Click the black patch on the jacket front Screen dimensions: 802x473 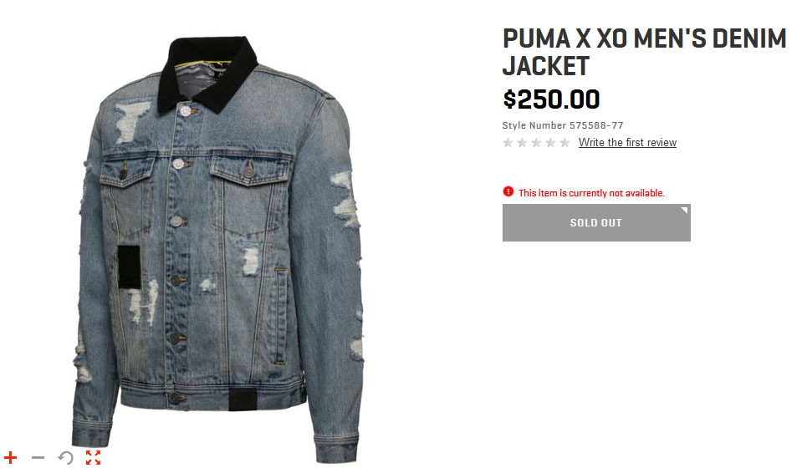[130, 267]
